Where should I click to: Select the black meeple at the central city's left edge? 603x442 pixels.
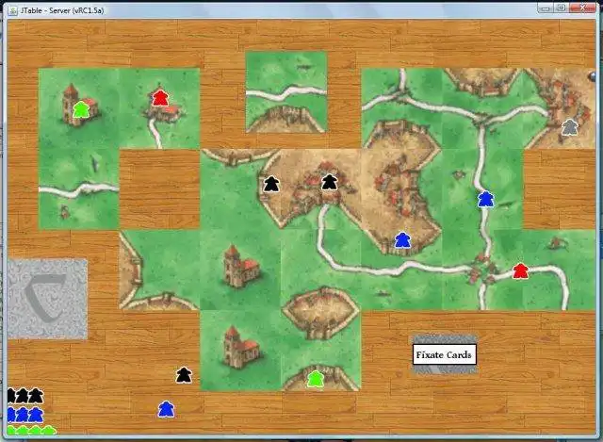[271, 184]
